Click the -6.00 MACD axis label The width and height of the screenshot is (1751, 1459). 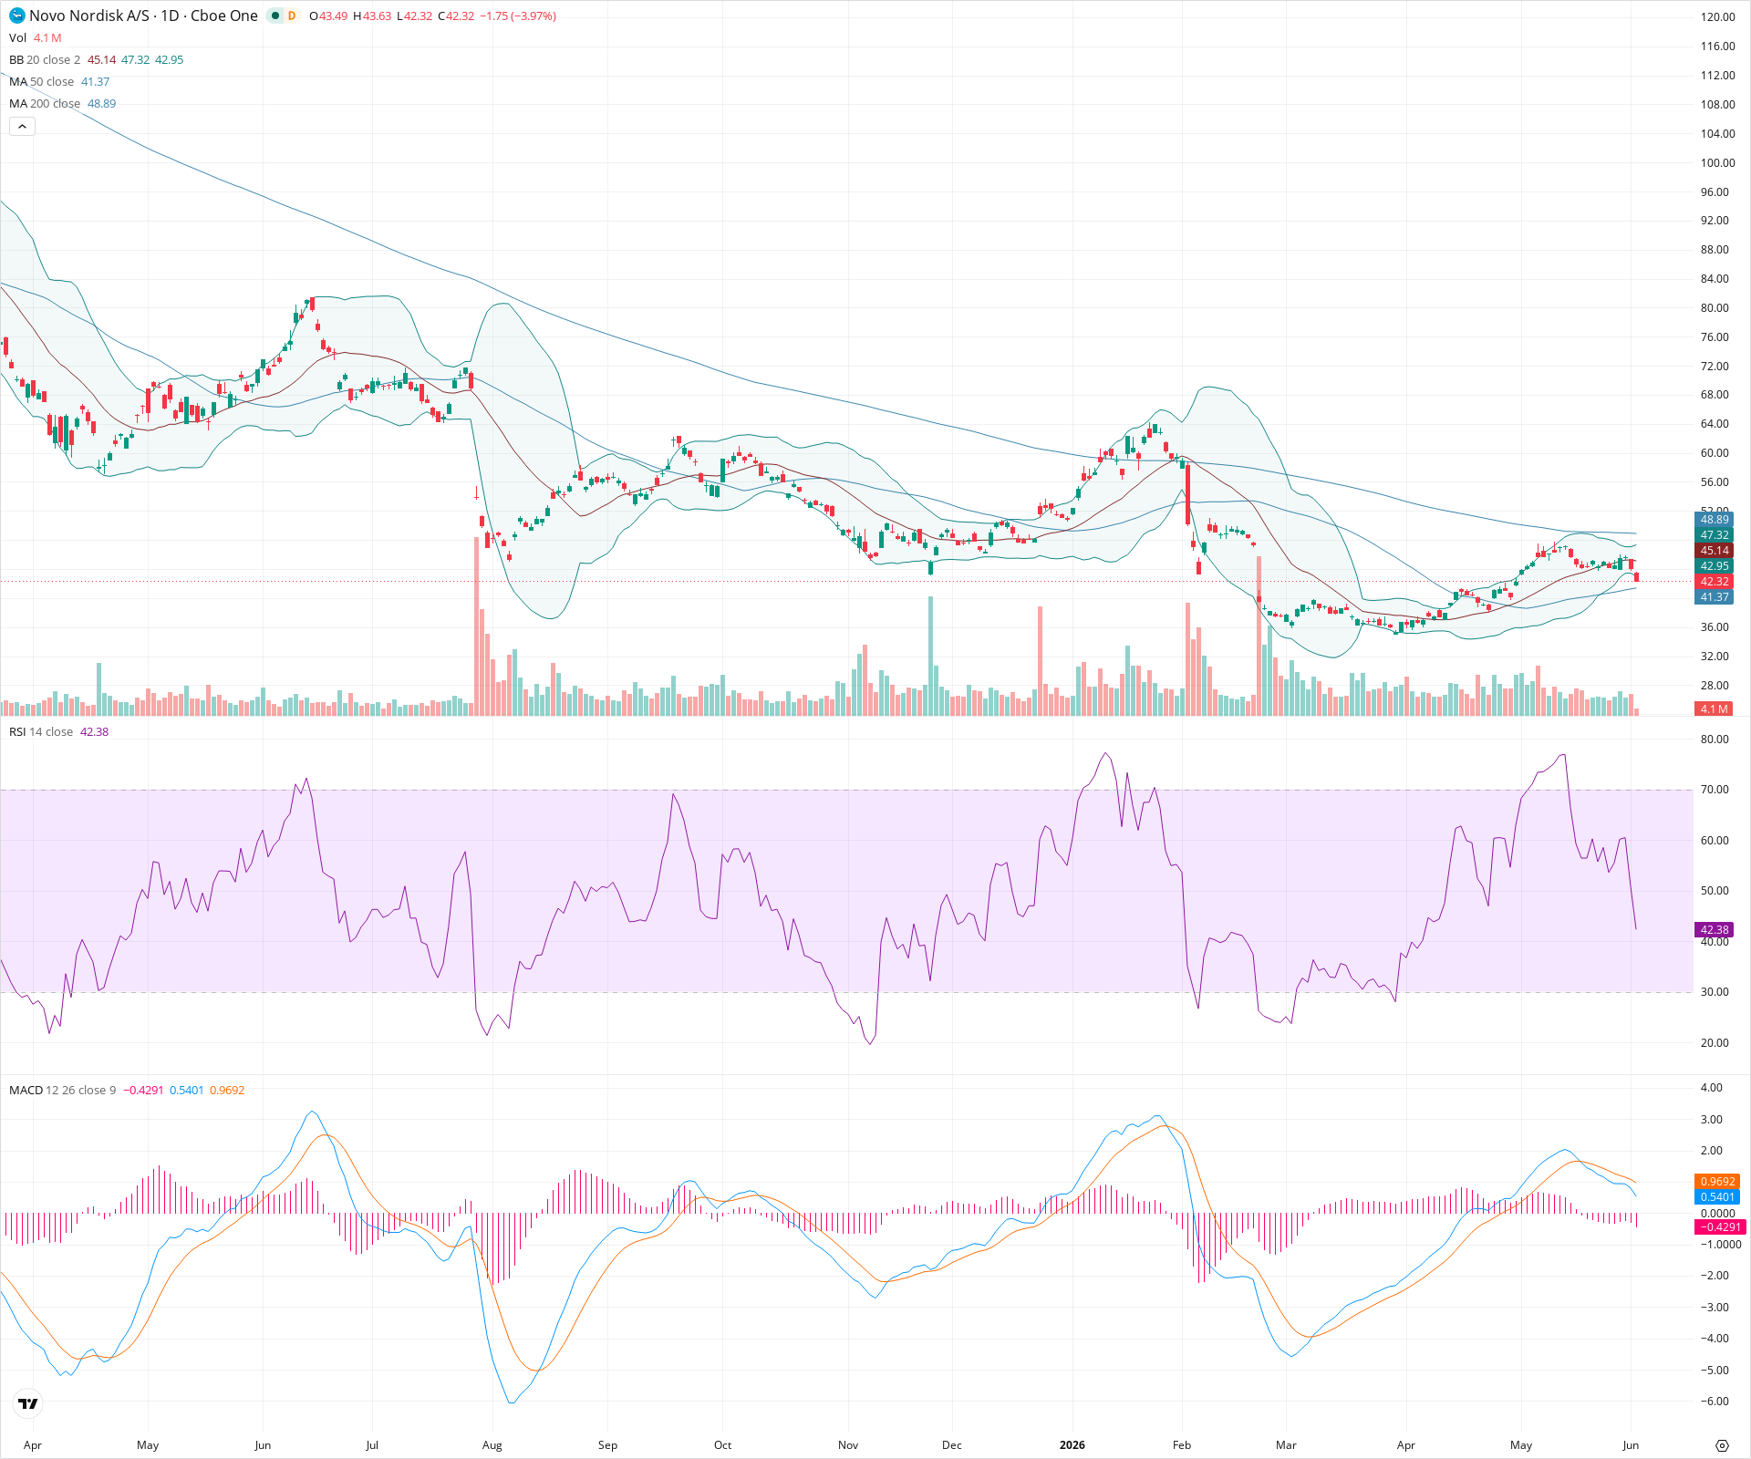tap(1715, 1402)
